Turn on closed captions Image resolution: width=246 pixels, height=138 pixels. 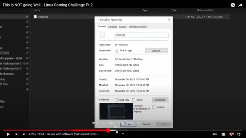pos(223,134)
